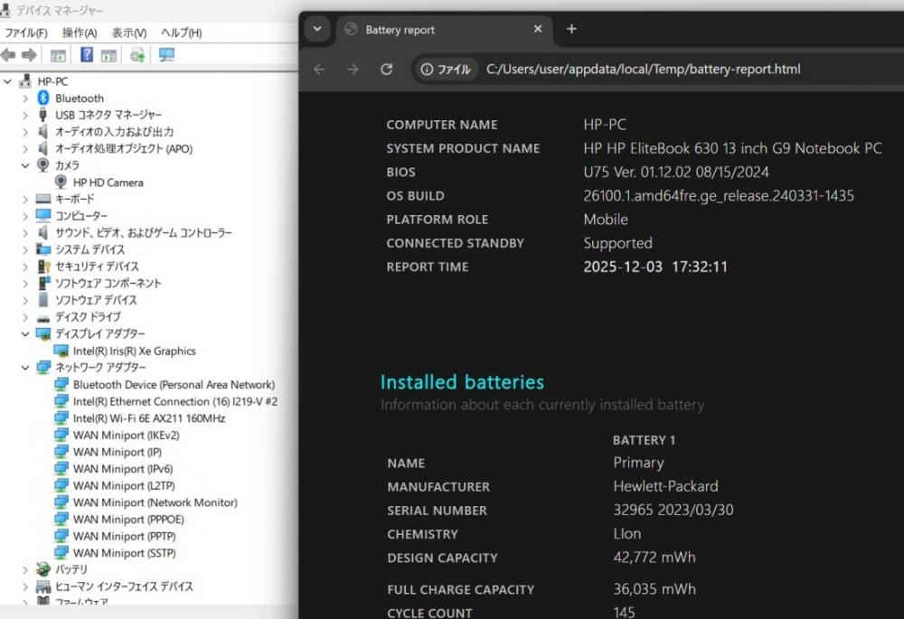Expand the キーボード category

click(x=25, y=199)
